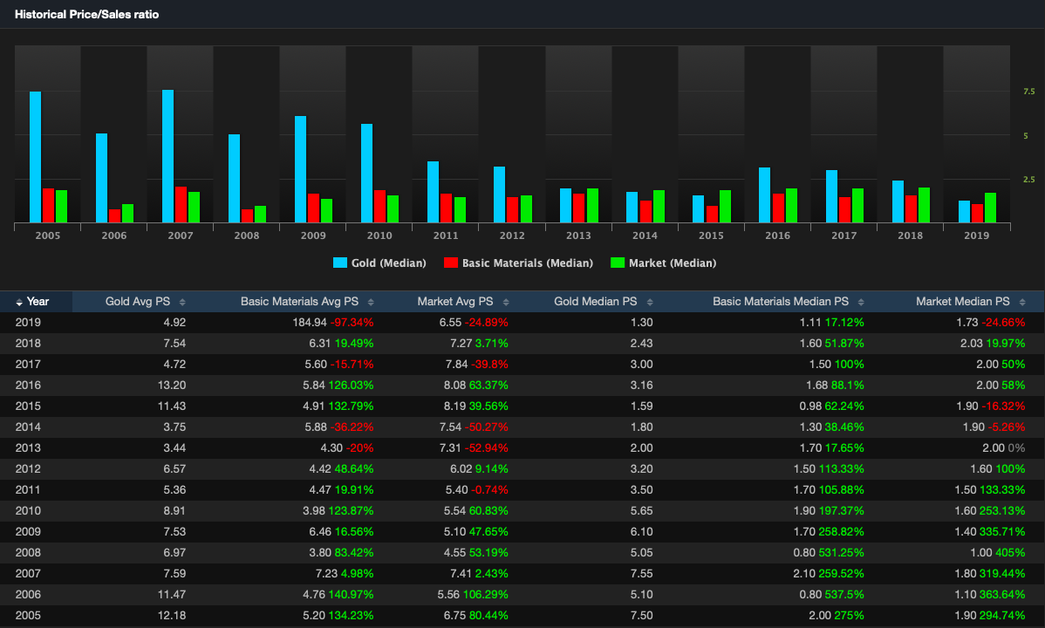Click the blue Gold bar for 2010
1045x628 pixels.
click(x=366, y=174)
